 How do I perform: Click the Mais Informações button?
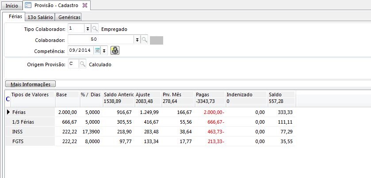pos(30,84)
